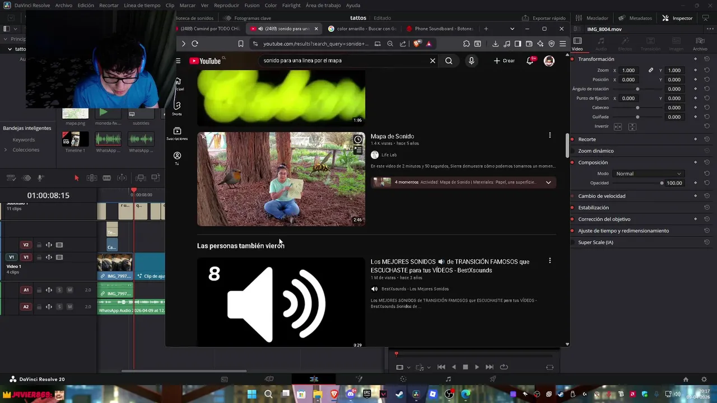Open Modo Normal composite dropdown
Screen dimensions: 717x403
coord(648,174)
